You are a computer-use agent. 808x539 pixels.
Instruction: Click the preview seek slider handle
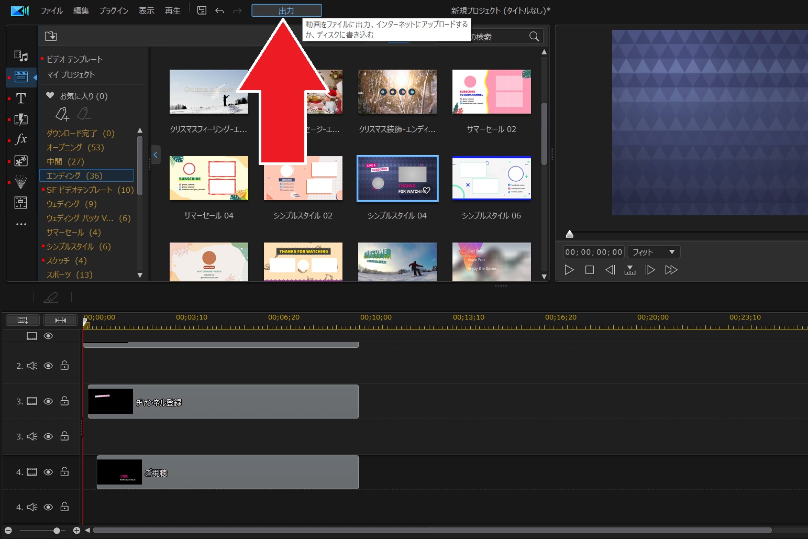[x=570, y=234]
